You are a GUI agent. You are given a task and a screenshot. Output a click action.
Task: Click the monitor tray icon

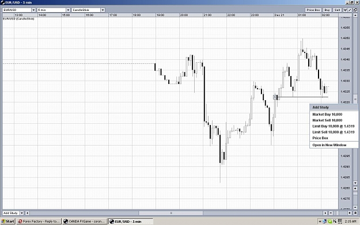tap(340, 222)
